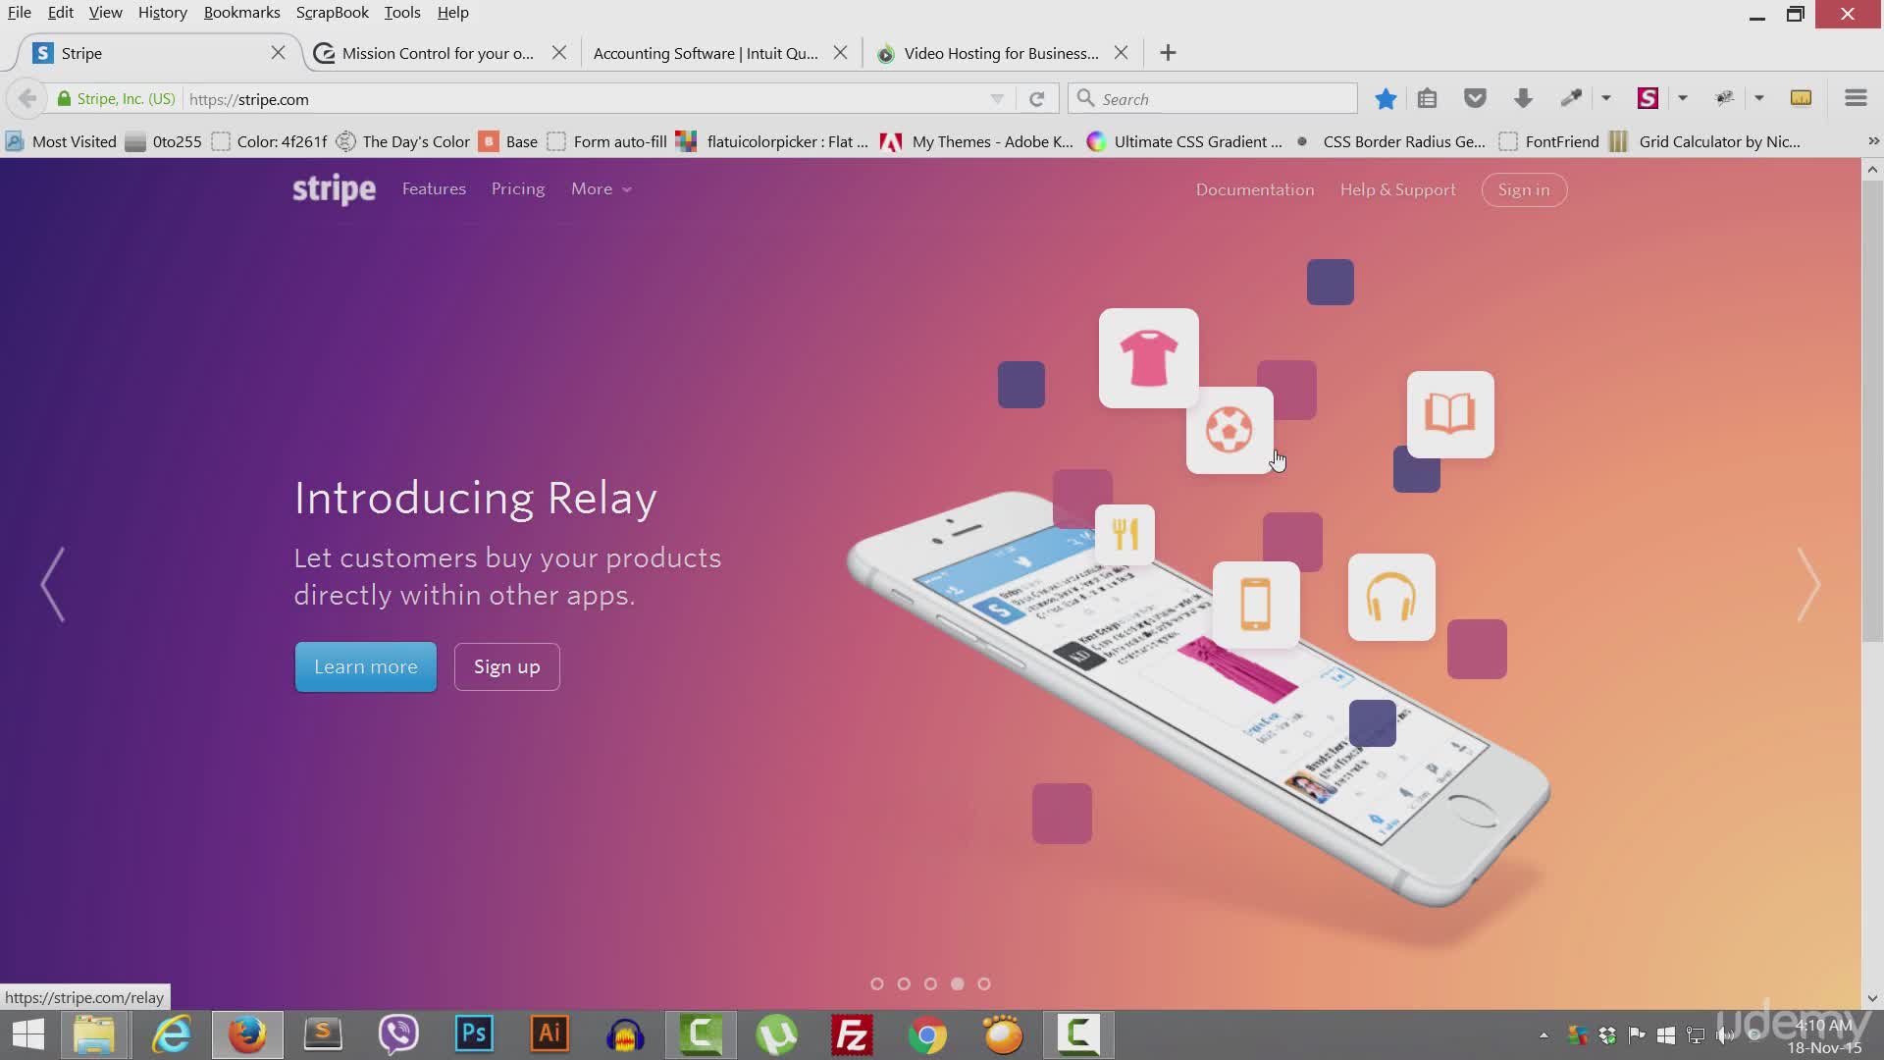Select the fourth carousel slide dot

(x=958, y=983)
